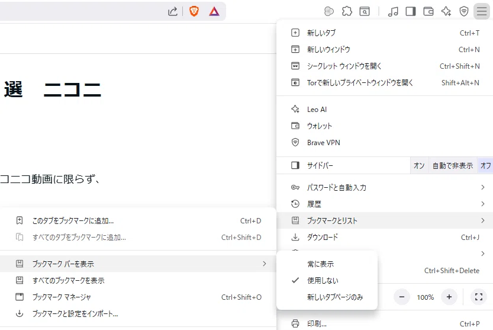This screenshot has height=330, width=493.
Task: Select 新しいタブページのみ option
Action: pos(327,297)
